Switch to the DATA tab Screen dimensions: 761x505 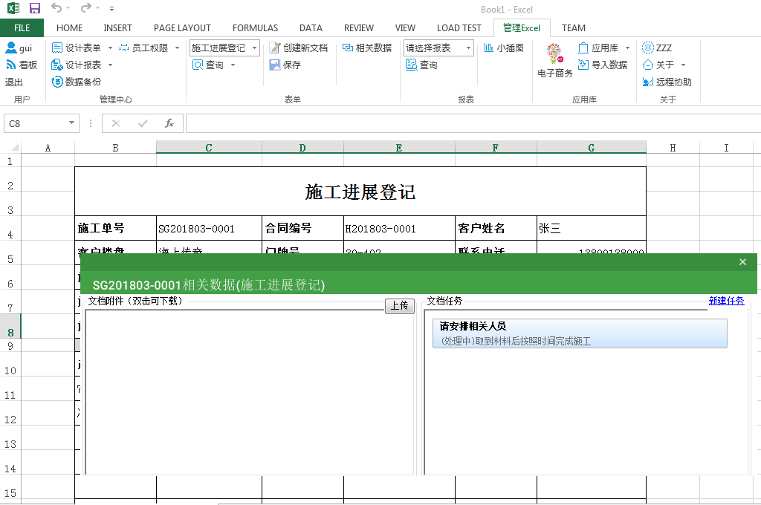[311, 28]
